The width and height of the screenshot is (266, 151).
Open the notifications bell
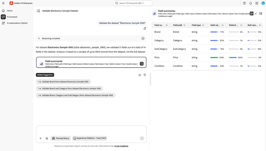click(x=250, y=3)
